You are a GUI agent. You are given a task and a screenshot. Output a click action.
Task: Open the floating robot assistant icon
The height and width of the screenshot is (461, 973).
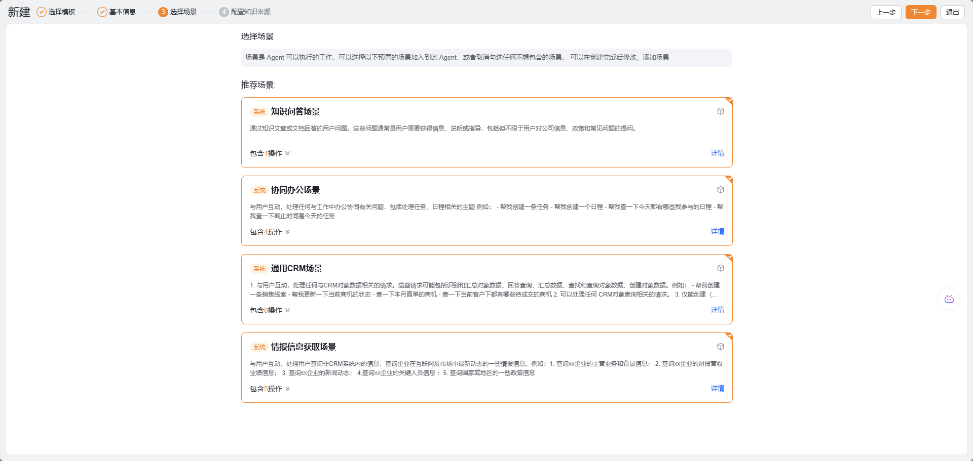tap(949, 300)
